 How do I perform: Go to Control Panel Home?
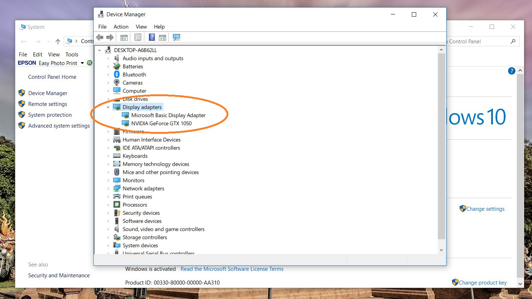click(52, 77)
